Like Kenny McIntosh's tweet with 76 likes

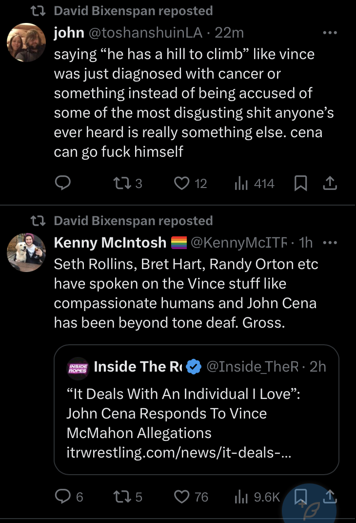coord(181,497)
